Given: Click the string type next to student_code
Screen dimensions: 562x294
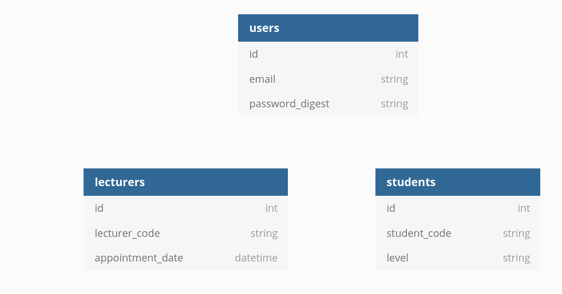Looking at the screenshot, I should point(516,233).
